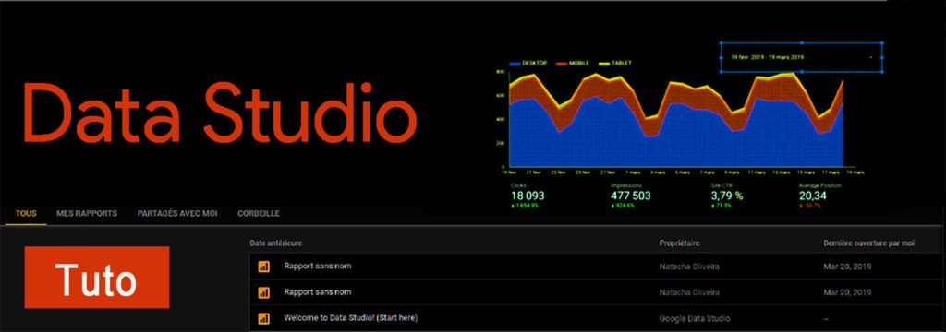Switch to the MES RAPPORTS tab

point(87,213)
